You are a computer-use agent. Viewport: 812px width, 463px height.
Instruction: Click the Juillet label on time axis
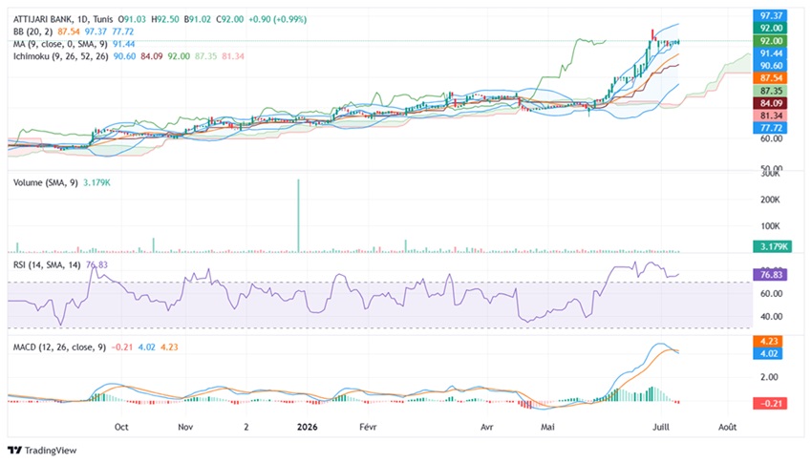[661, 427]
